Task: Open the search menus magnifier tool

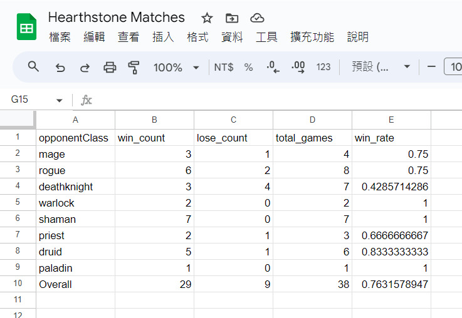Action: click(33, 67)
